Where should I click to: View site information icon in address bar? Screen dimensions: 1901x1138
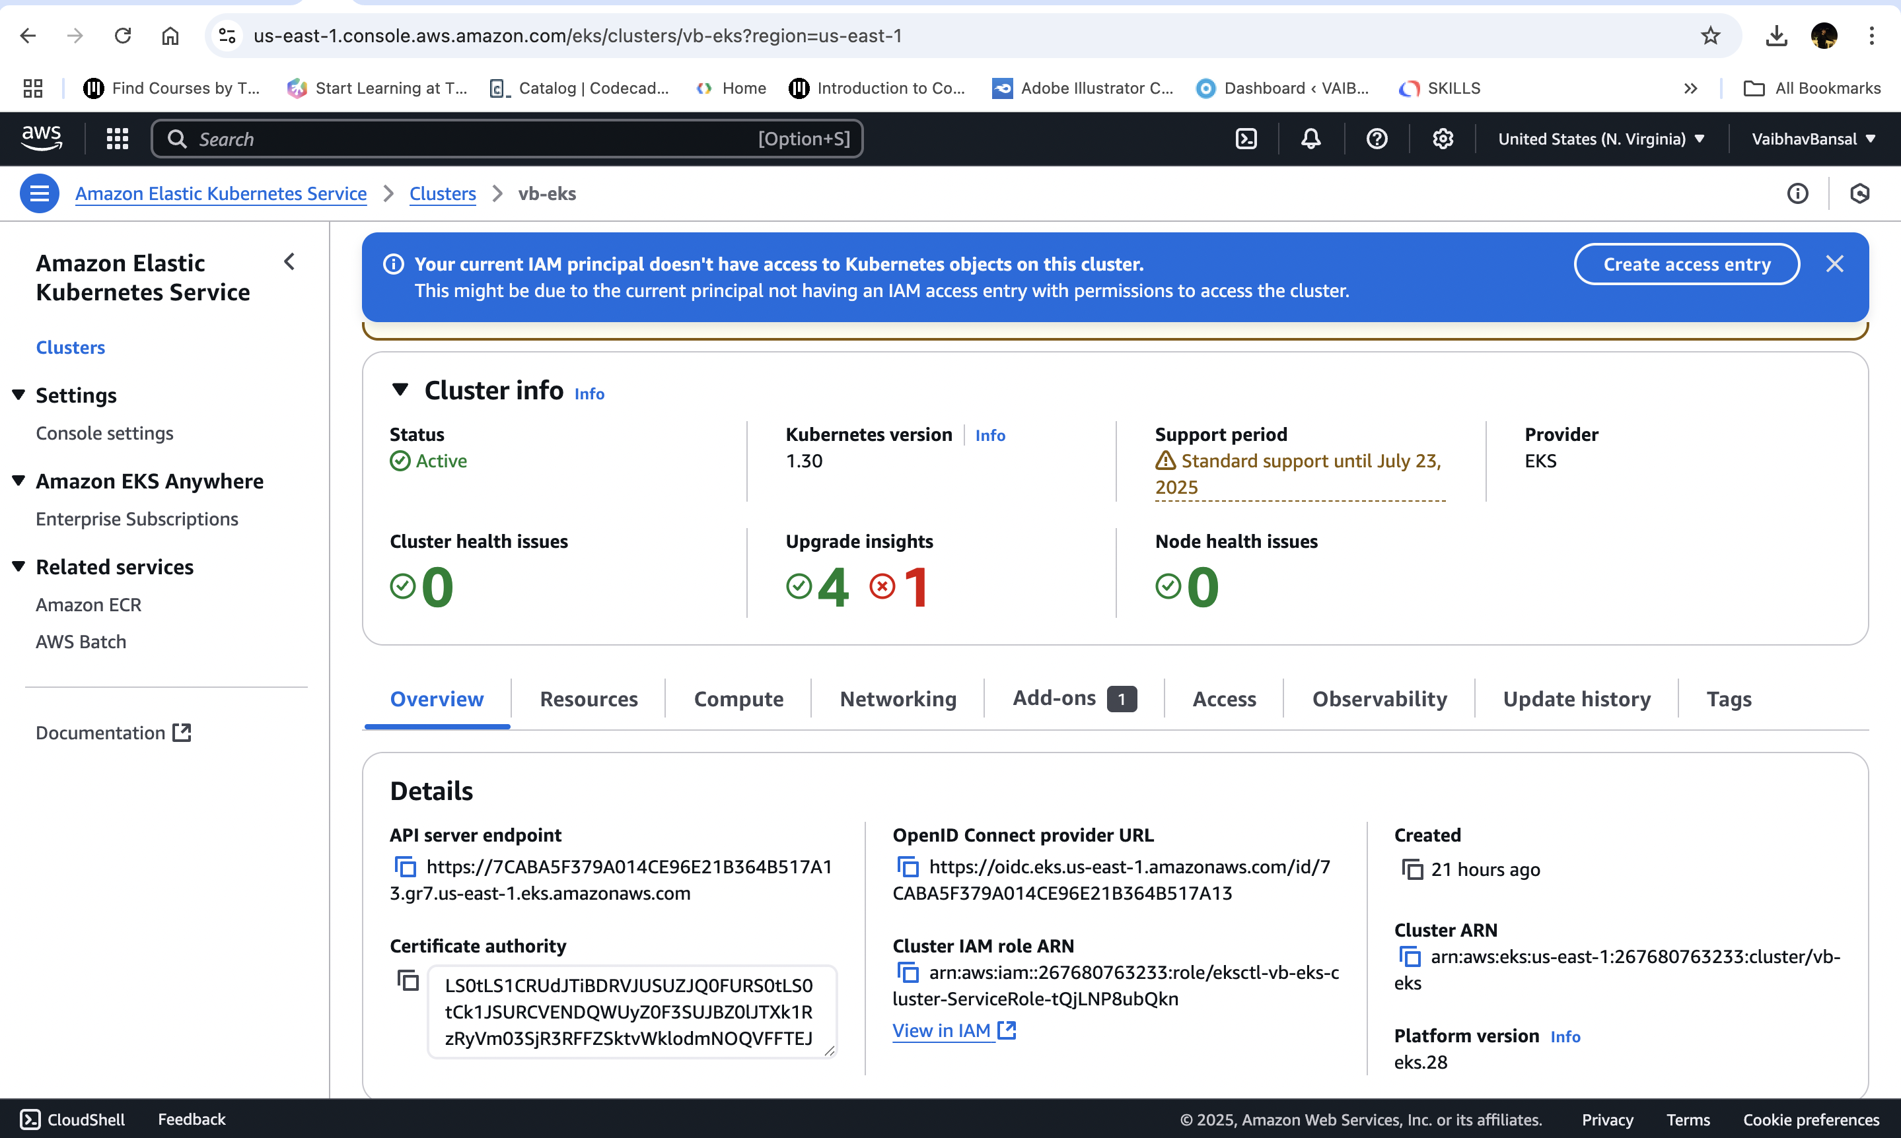pyautogui.click(x=227, y=35)
